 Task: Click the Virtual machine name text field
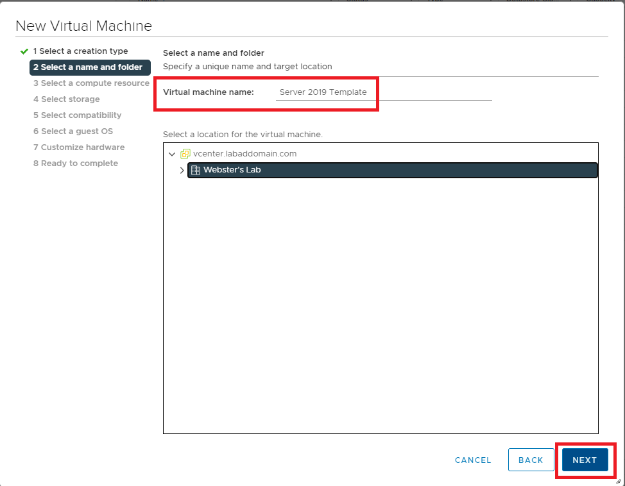point(383,92)
